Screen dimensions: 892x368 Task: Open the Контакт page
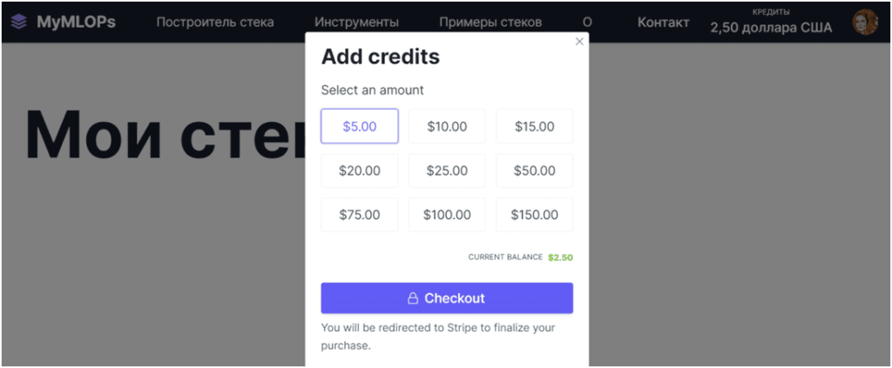[663, 23]
